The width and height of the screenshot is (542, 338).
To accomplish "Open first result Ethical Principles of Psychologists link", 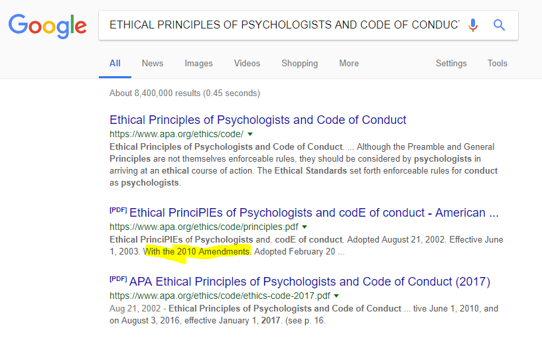I will [x=258, y=120].
